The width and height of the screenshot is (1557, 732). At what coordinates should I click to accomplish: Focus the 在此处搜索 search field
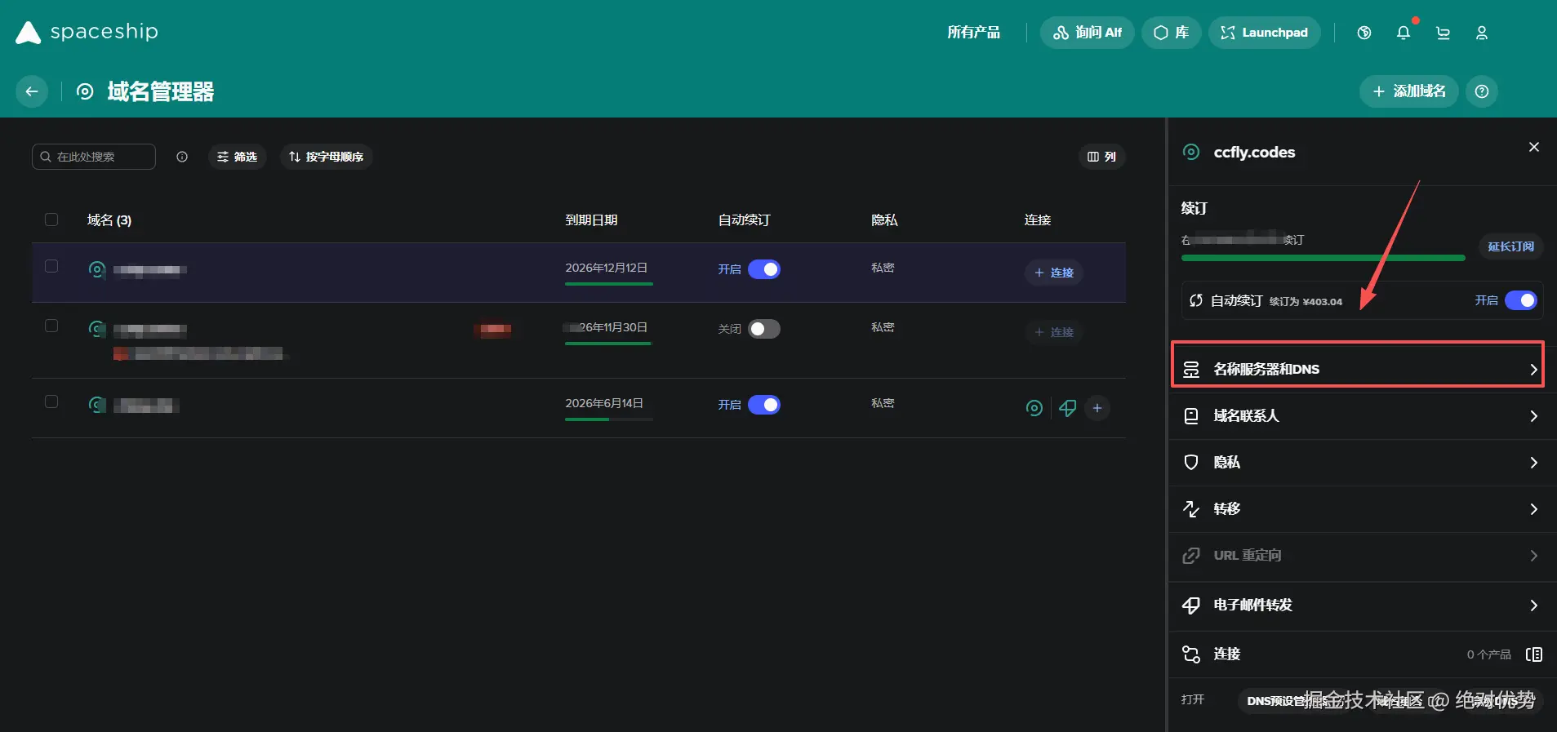click(94, 157)
